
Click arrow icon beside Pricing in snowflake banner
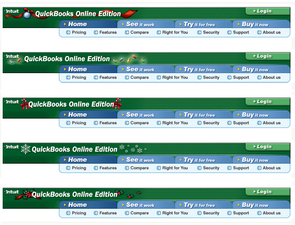[68, 168]
